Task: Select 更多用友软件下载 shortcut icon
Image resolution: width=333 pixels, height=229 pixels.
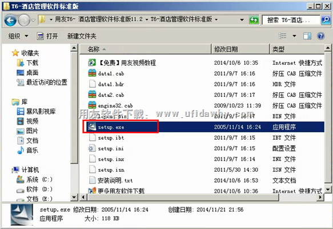Action: (92, 190)
